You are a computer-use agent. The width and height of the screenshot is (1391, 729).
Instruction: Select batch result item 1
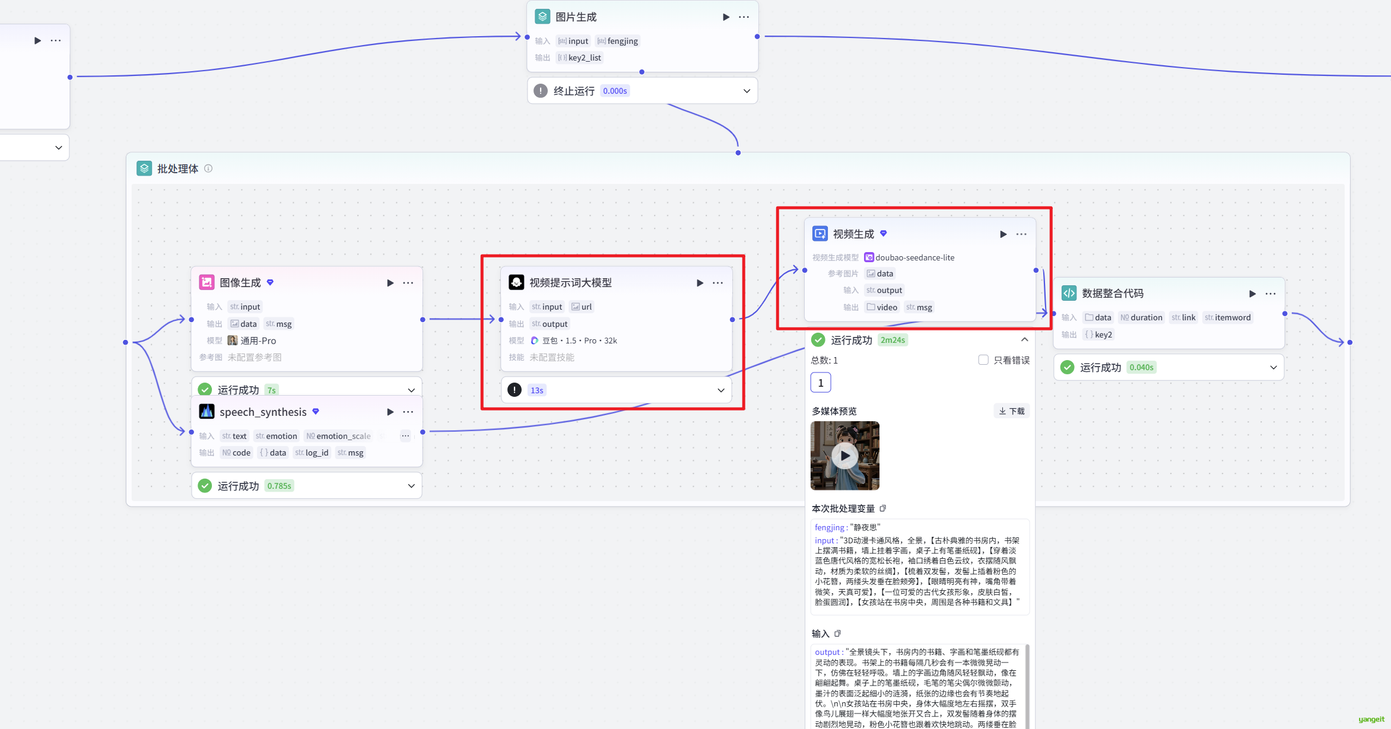tap(821, 383)
